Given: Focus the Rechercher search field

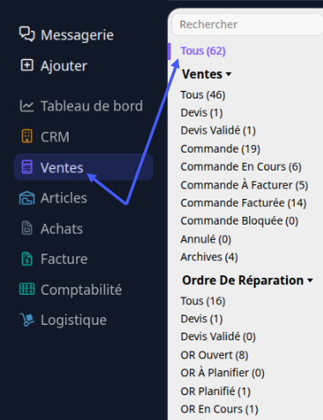Looking at the screenshot, I should point(248,25).
